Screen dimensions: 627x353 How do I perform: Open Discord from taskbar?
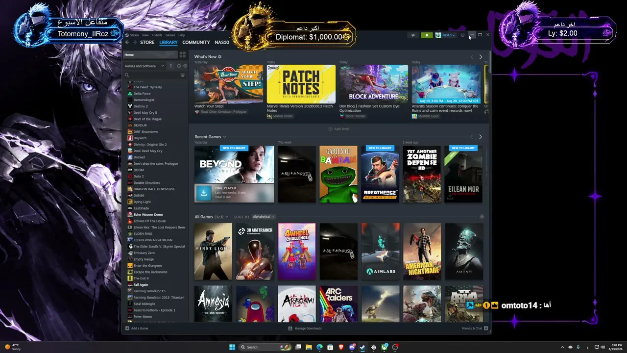click(x=352, y=347)
